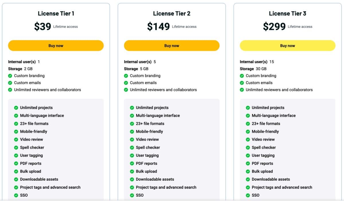Select the $299 price in Tier 3
This screenshot has width=344, height=201.
tap(274, 26)
